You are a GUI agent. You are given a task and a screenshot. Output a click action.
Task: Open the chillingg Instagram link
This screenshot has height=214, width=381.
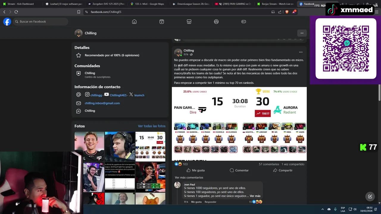96,95
